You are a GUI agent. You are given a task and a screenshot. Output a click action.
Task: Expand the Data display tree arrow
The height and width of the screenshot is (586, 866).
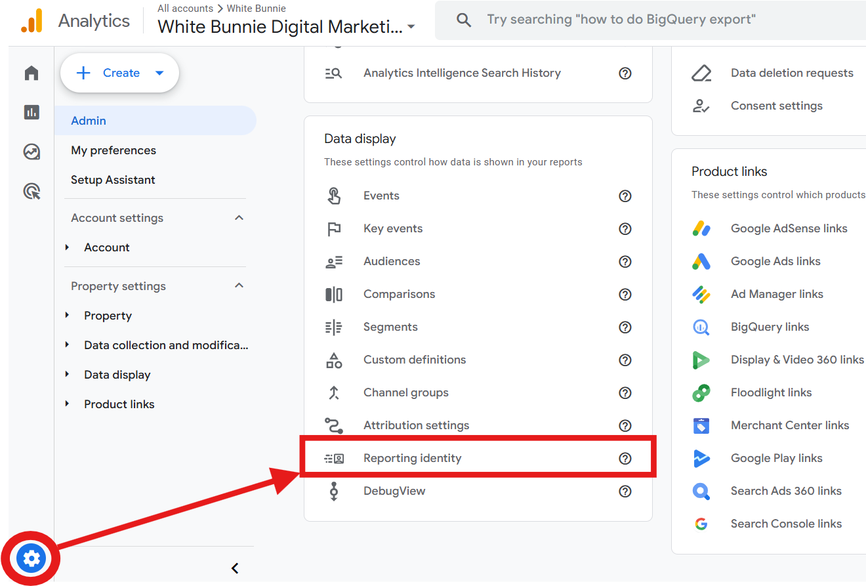(x=68, y=374)
